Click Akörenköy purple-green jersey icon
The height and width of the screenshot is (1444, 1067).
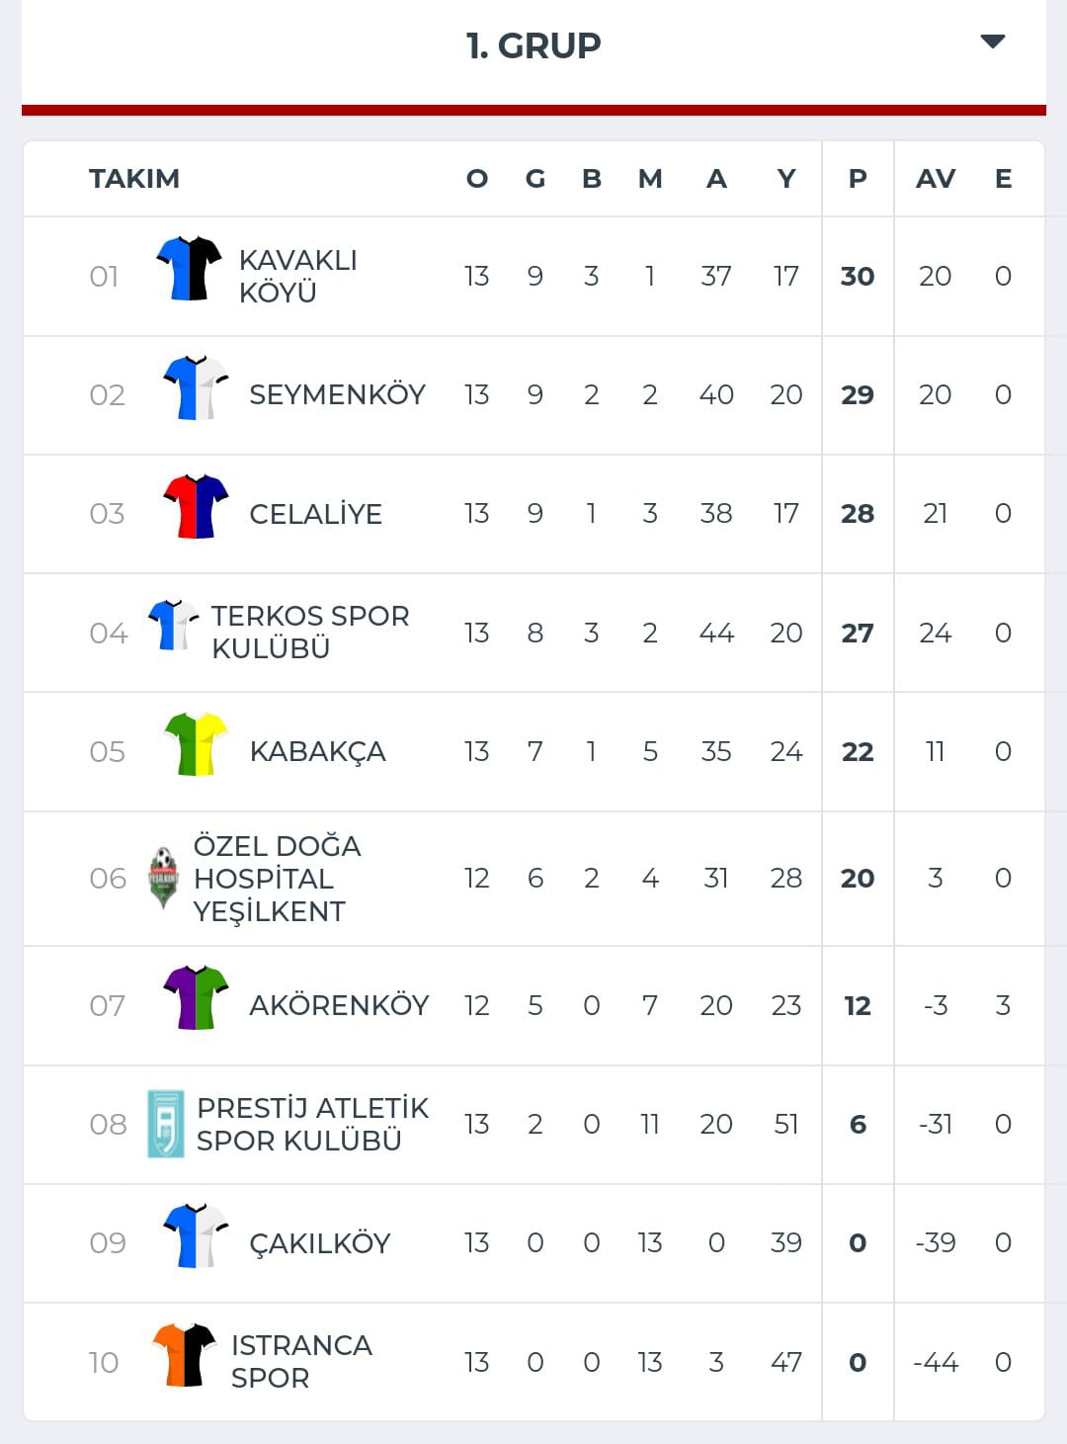tap(196, 998)
